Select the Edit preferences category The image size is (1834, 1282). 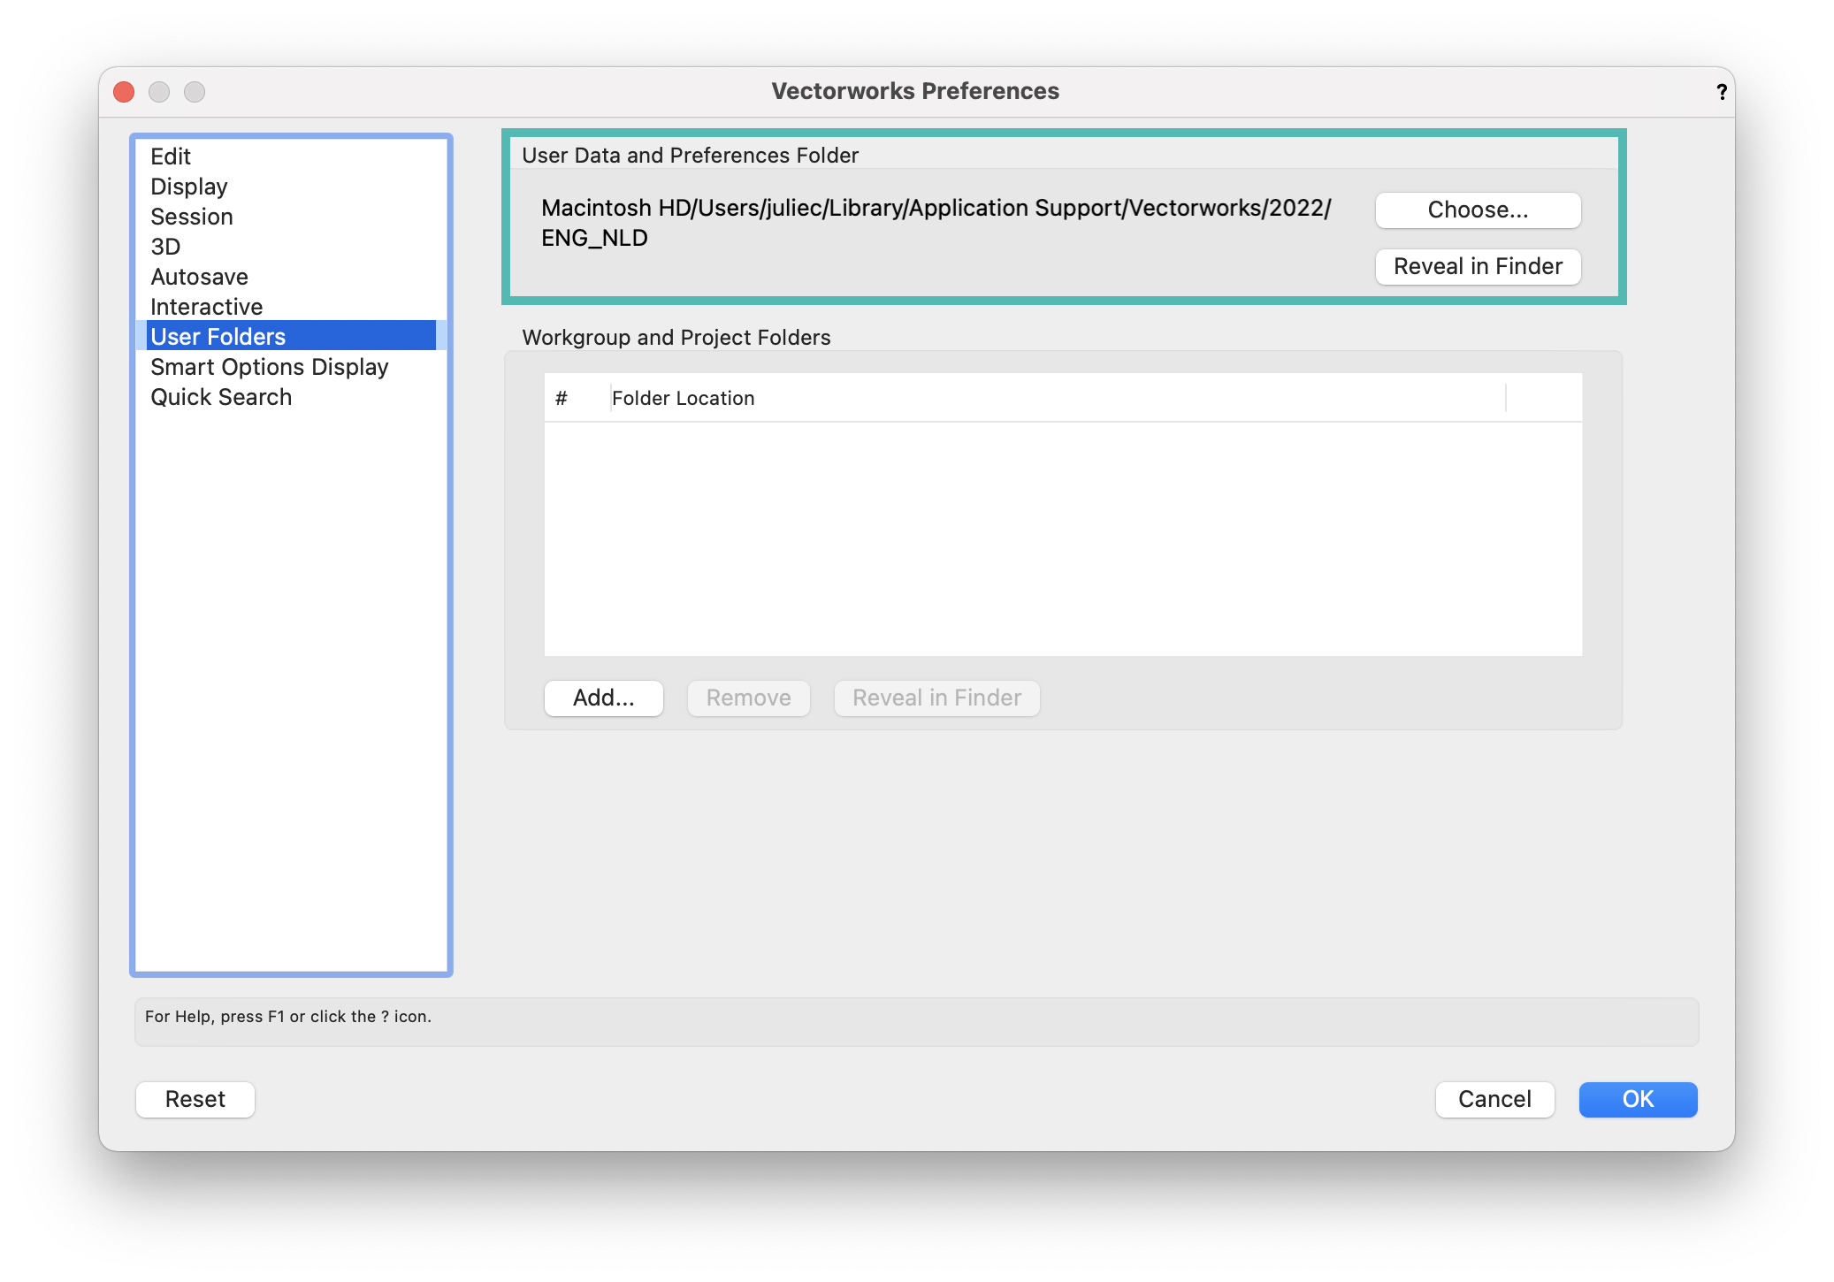(x=291, y=156)
